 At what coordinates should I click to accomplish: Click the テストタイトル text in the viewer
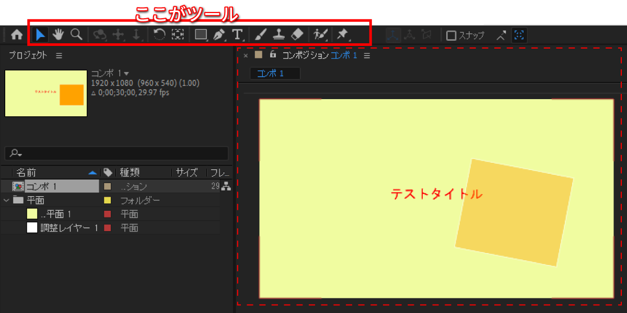tap(436, 194)
